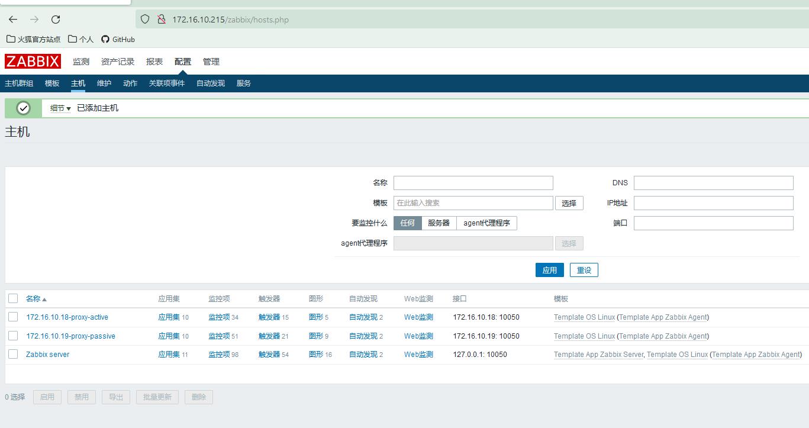Open the 管理 main menu
This screenshot has height=428, width=809.
211,62
